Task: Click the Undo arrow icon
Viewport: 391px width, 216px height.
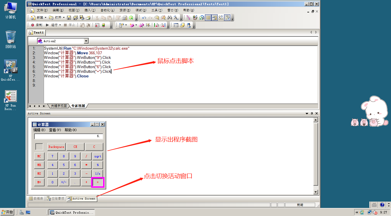Action: pos(144,18)
